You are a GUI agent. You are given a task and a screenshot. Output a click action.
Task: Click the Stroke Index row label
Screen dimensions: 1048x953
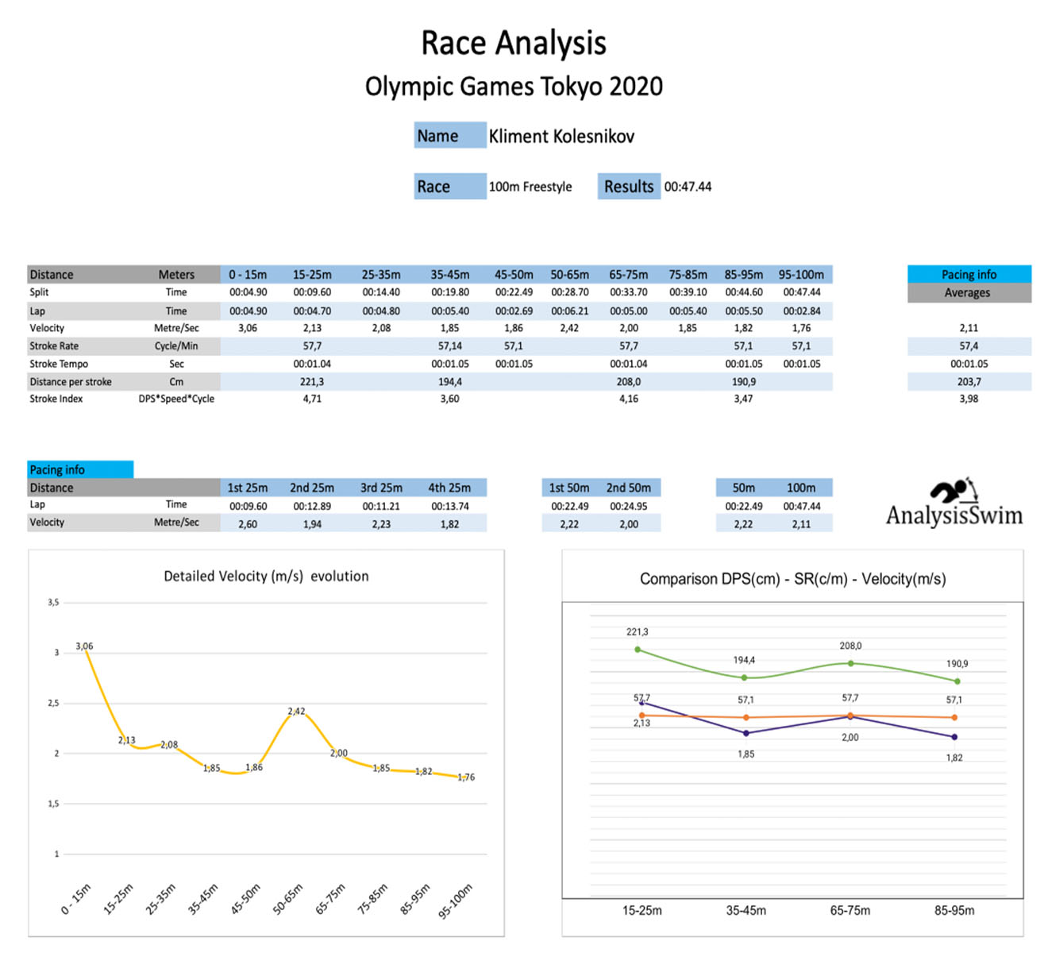click(56, 399)
